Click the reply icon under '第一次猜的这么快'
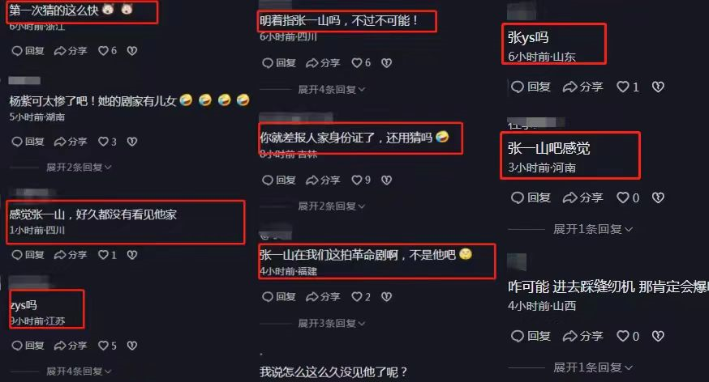The image size is (709, 382). [x=17, y=51]
